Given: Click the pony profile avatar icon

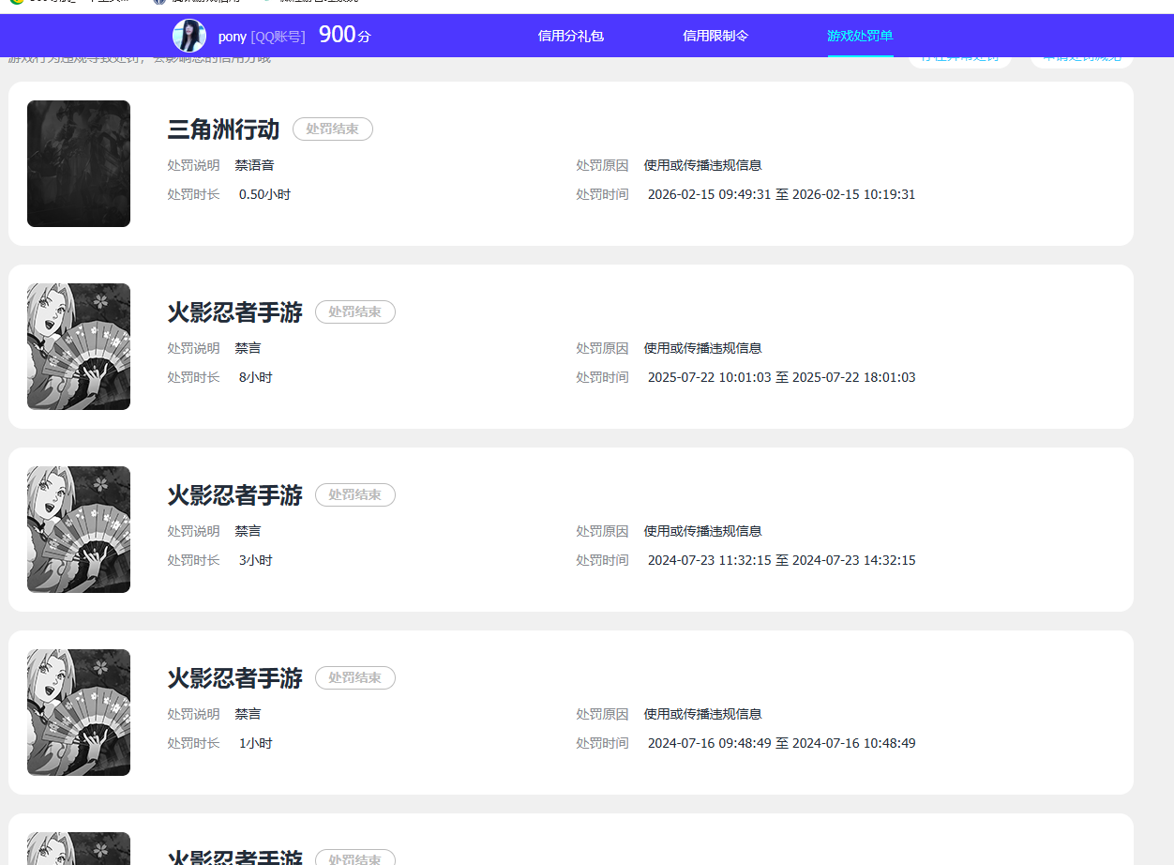Looking at the screenshot, I should click(x=188, y=36).
